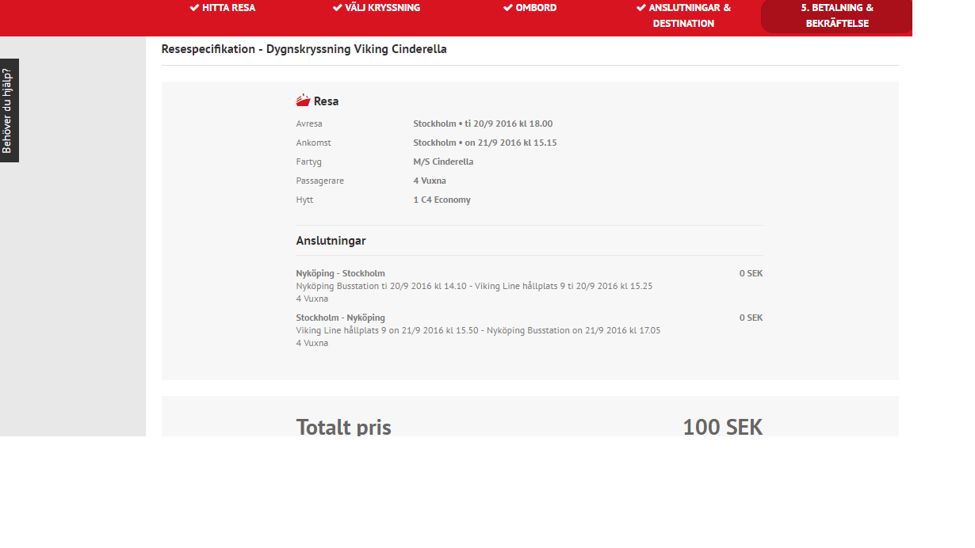Click the Resespecifikation Dygnskryssning Viking Cinderella heading
This screenshot has width=975, height=548.
click(x=304, y=49)
